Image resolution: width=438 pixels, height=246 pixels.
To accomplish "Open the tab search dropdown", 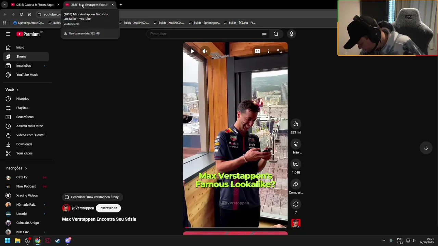I will pyautogui.click(x=4, y=5).
